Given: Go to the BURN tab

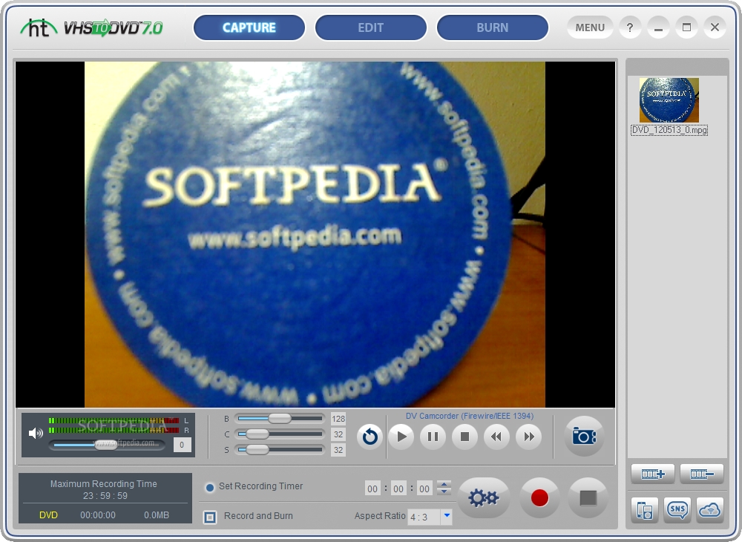Looking at the screenshot, I should [492, 27].
